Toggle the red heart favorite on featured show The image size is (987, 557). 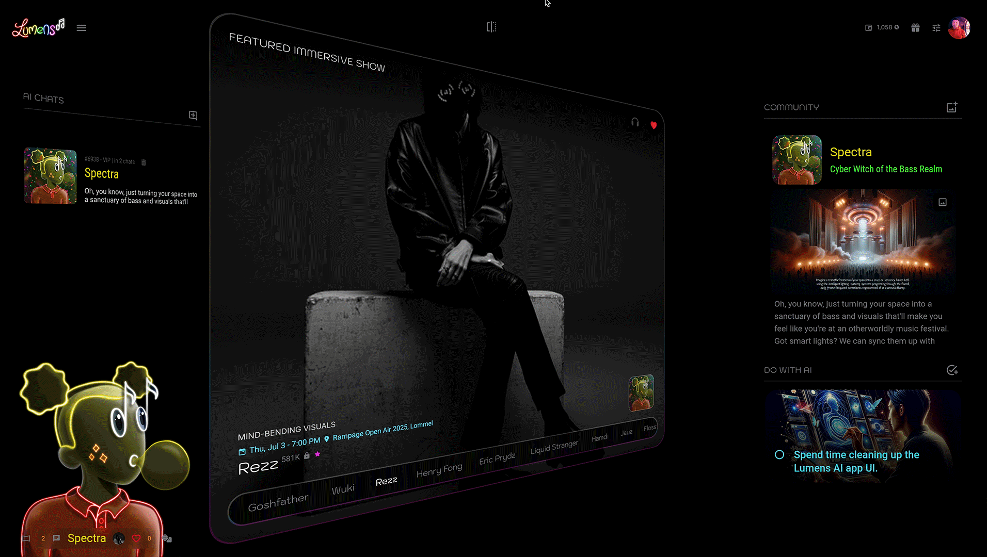click(654, 125)
